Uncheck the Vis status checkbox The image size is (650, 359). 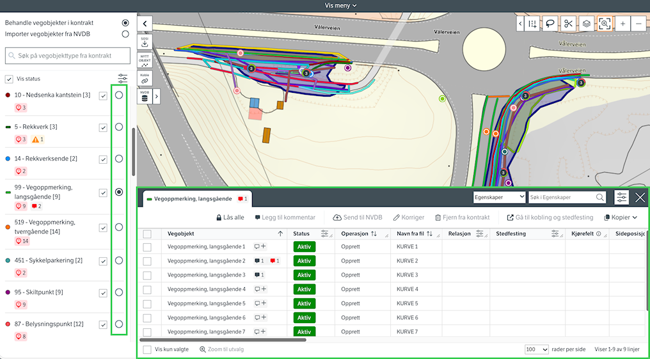pos(9,79)
